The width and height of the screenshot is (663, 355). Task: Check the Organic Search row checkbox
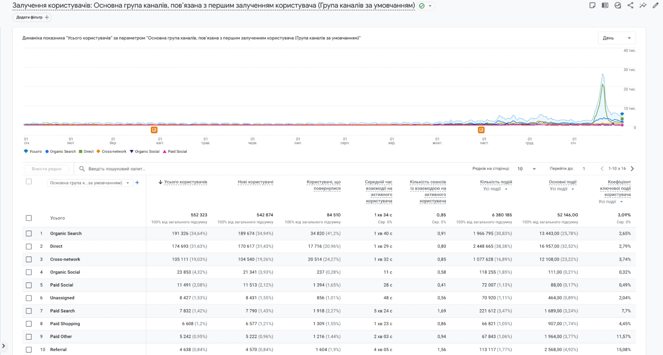29,234
